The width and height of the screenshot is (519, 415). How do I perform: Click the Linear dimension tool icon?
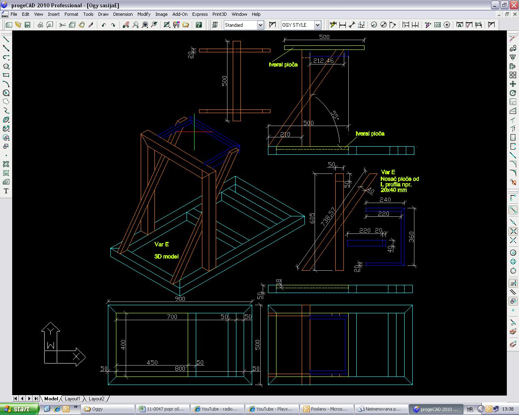pyautogui.click(x=343, y=25)
